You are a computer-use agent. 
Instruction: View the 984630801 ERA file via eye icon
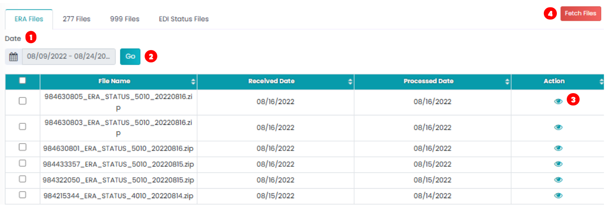tap(558, 148)
